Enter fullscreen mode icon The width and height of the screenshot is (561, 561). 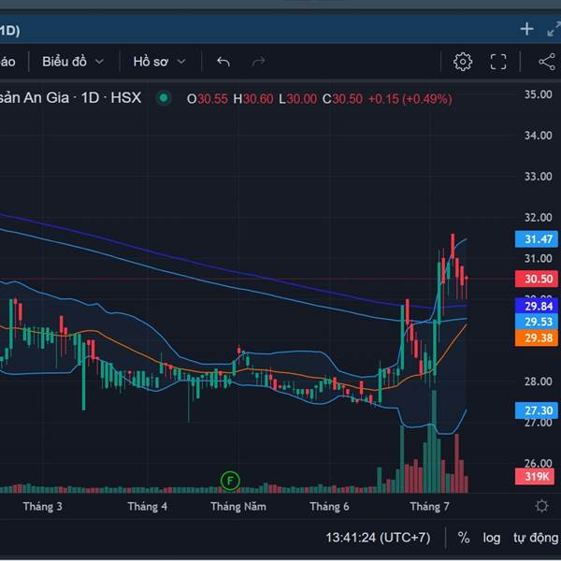tap(498, 62)
